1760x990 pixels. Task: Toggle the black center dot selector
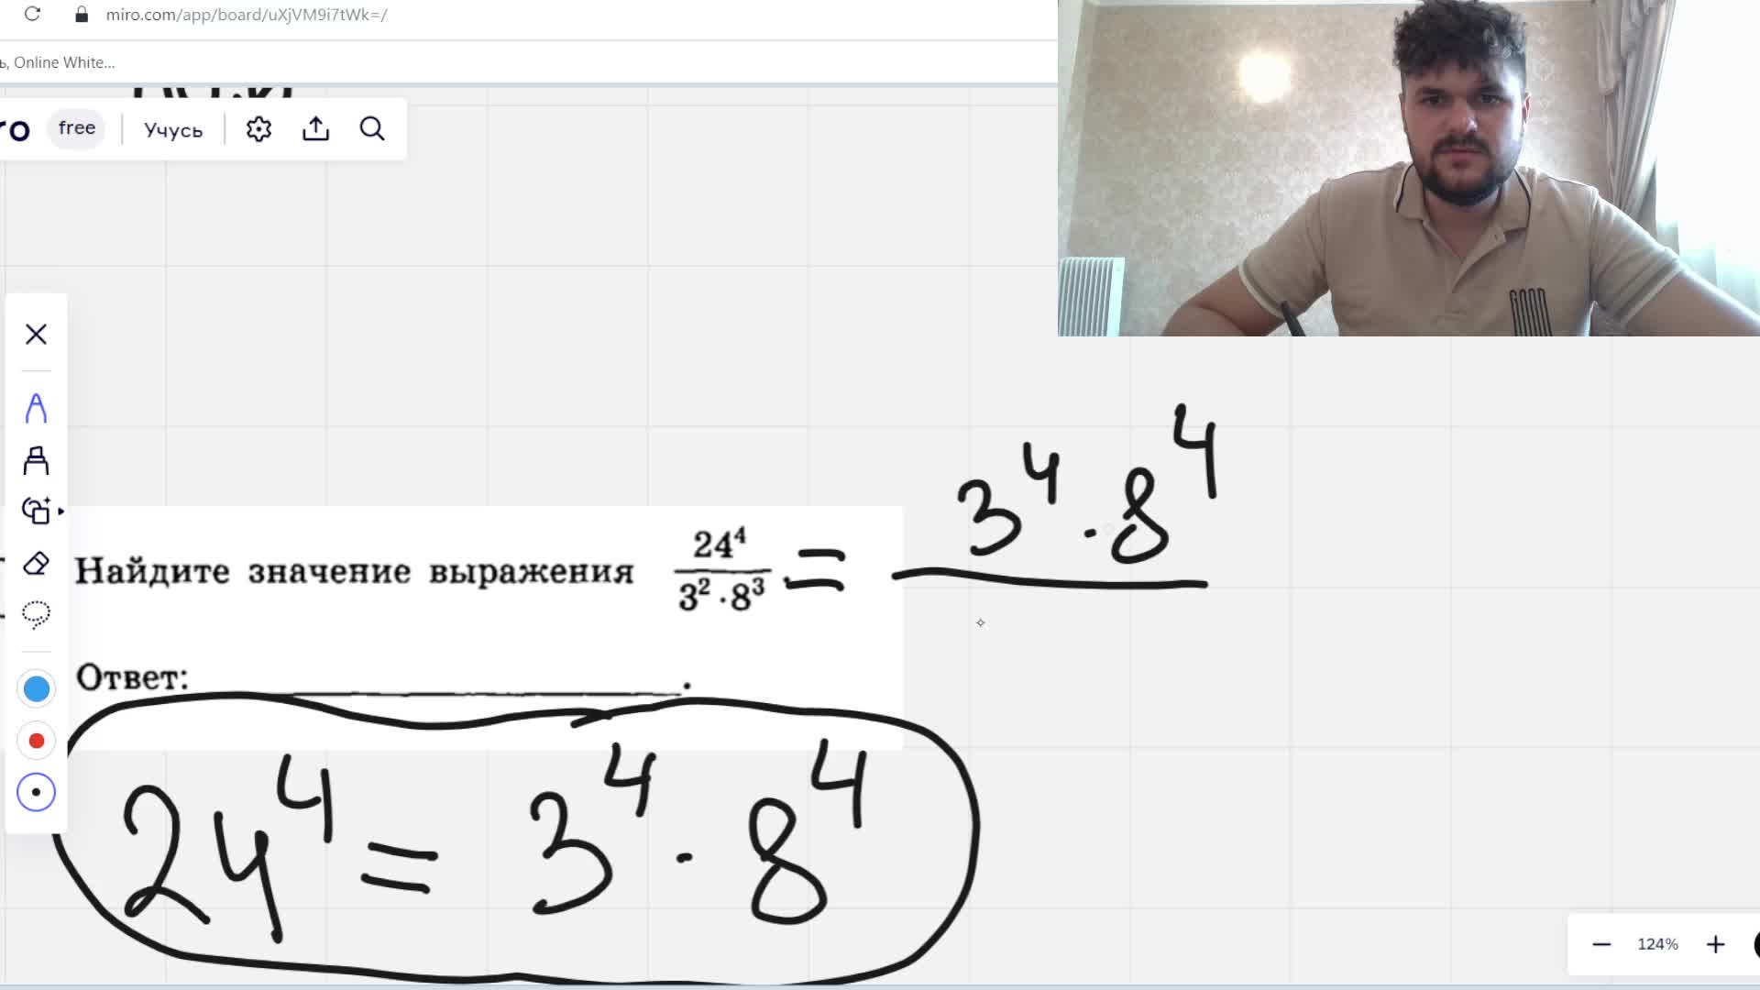tap(35, 792)
